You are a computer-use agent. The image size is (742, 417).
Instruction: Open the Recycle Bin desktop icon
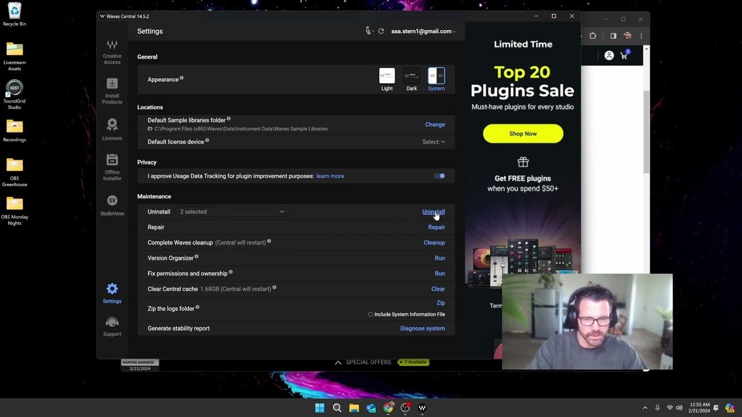pos(14,15)
